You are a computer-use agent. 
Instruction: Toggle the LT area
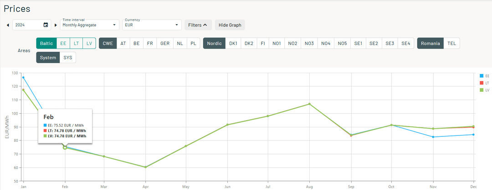[76, 44]
